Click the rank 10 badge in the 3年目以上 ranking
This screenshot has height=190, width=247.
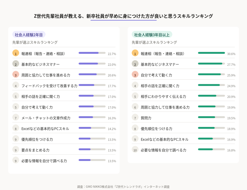coord(135,150)
